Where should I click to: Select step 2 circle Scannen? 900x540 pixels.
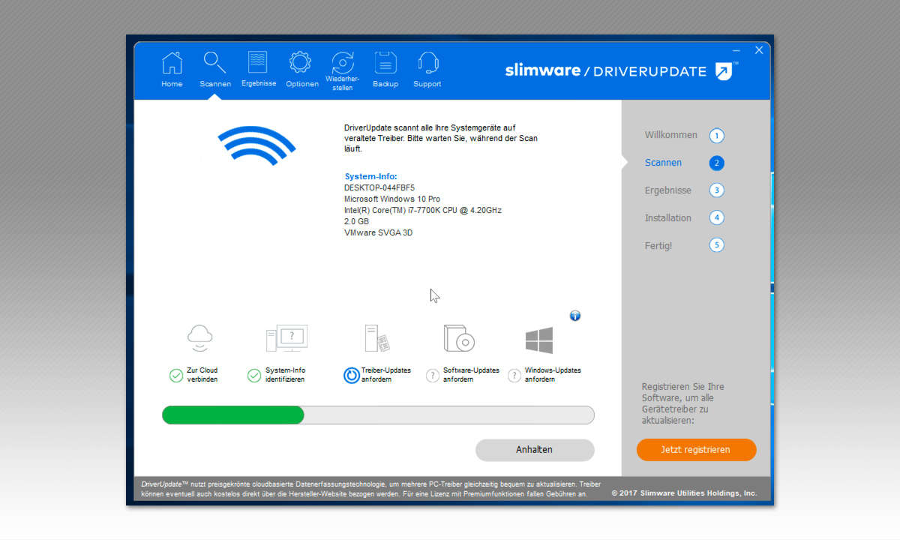click(x=716, y=163)
